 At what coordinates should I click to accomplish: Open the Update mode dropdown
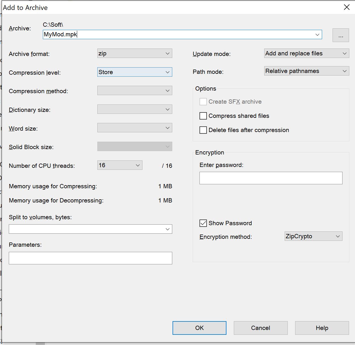point(306,53)
